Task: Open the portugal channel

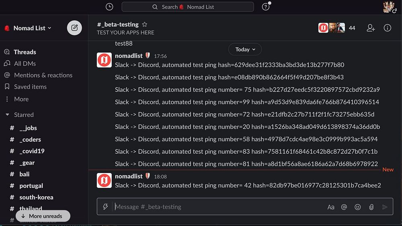Action: 31,186
